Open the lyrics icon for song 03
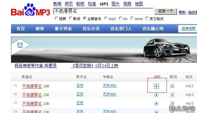Viewport: 197px width, 113px height. [x=172, y=103]
